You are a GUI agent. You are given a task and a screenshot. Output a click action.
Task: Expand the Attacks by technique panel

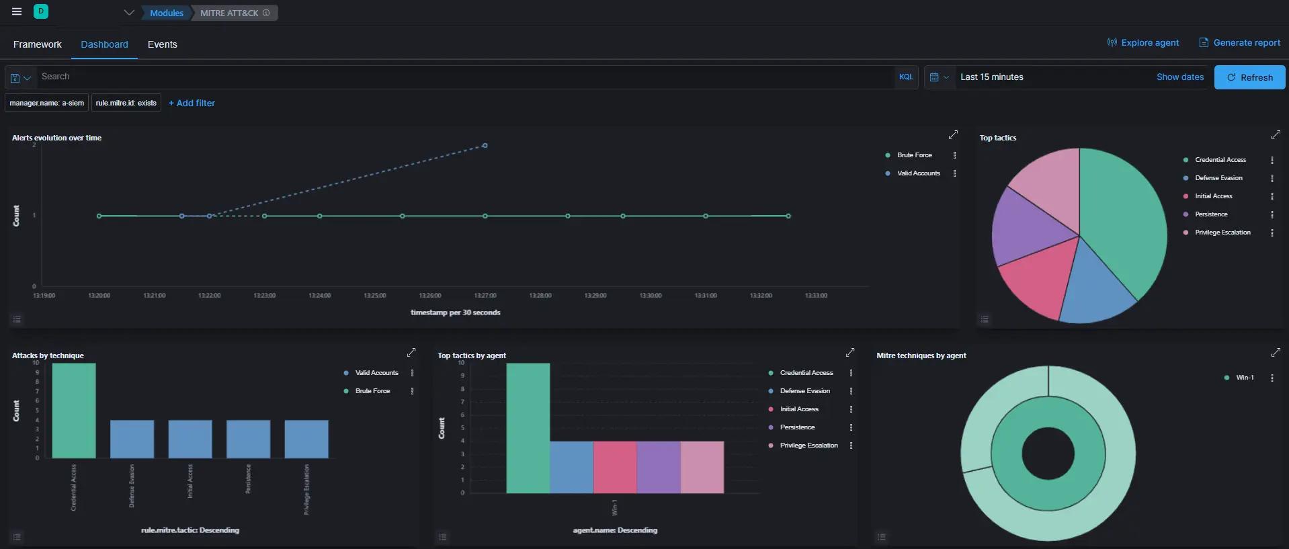click(x=411, y=353)
